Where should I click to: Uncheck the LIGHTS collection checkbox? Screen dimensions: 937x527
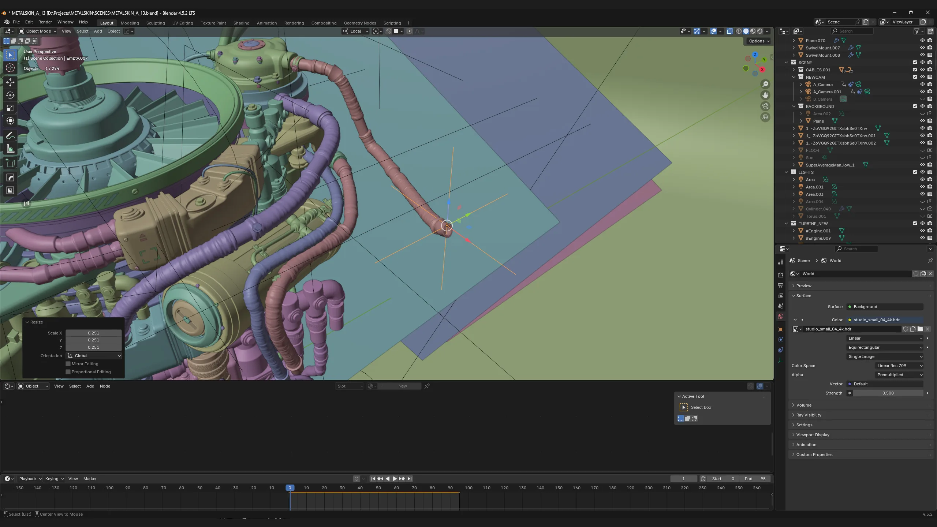(915, 172)
